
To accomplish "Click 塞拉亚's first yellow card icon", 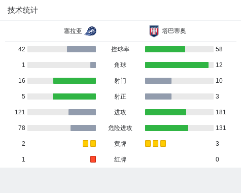I will 85,143.
